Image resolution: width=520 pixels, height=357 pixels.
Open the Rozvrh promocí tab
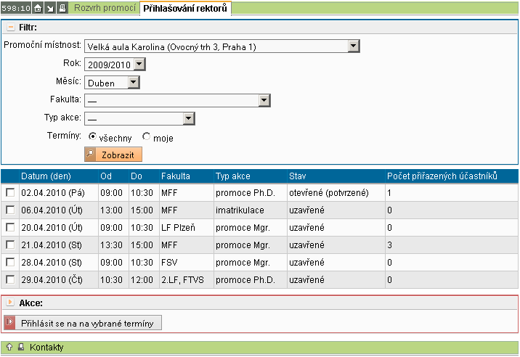point(105,8)
